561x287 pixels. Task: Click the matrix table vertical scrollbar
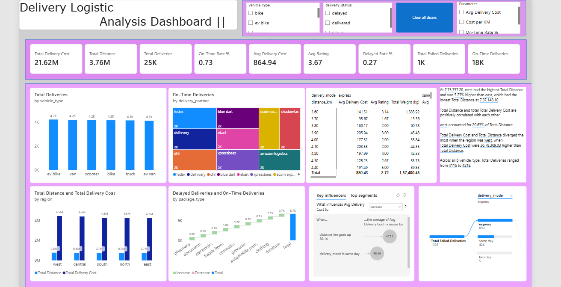[x=431, y=95]
